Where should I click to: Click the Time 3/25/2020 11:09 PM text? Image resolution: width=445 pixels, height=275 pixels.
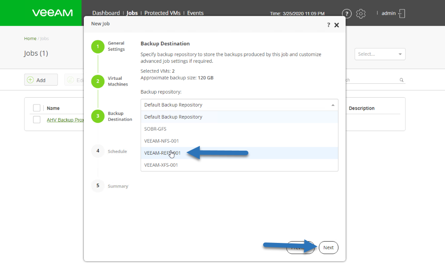[297, 14]
